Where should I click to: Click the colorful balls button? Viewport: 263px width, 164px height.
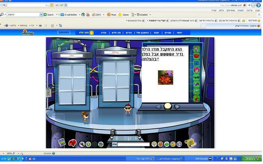click(x=100, y=144)
